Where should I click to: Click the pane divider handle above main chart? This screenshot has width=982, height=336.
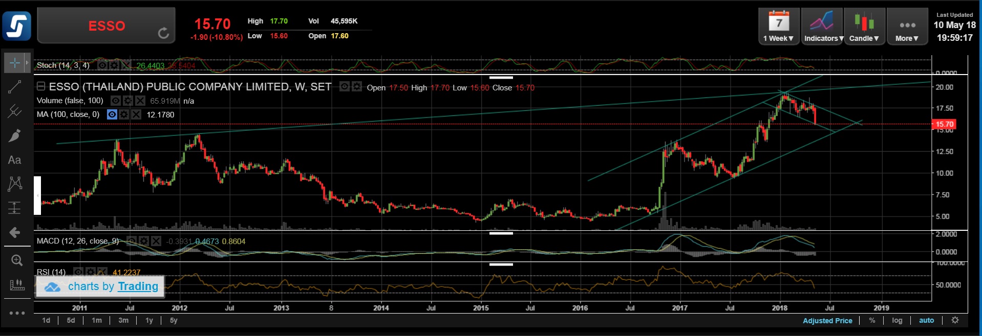(501, 78)
